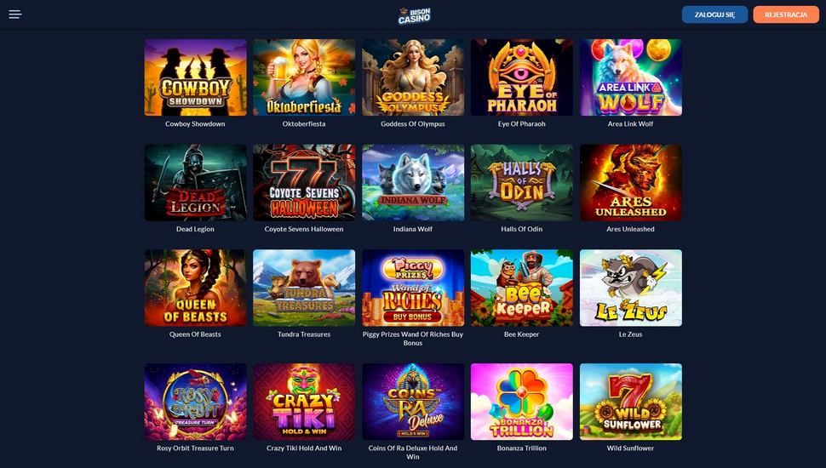Choose the Area Link Wolf game
The height and width of the screenshot is (468, 826).
630,77
